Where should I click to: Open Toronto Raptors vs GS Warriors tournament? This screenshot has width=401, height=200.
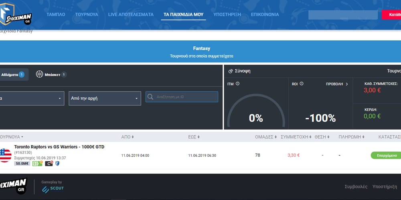pos(59,147)
